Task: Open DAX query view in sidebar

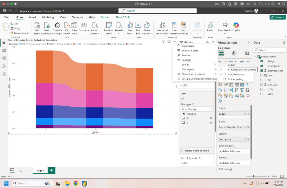Action: pos(4,66)
